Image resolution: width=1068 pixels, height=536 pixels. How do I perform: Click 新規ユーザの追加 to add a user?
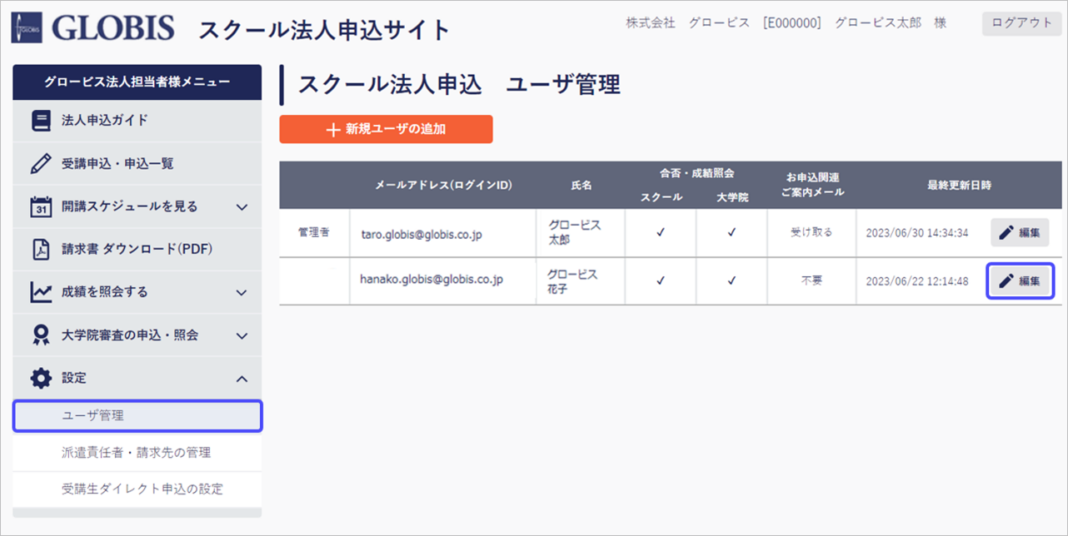pos(386,129)
